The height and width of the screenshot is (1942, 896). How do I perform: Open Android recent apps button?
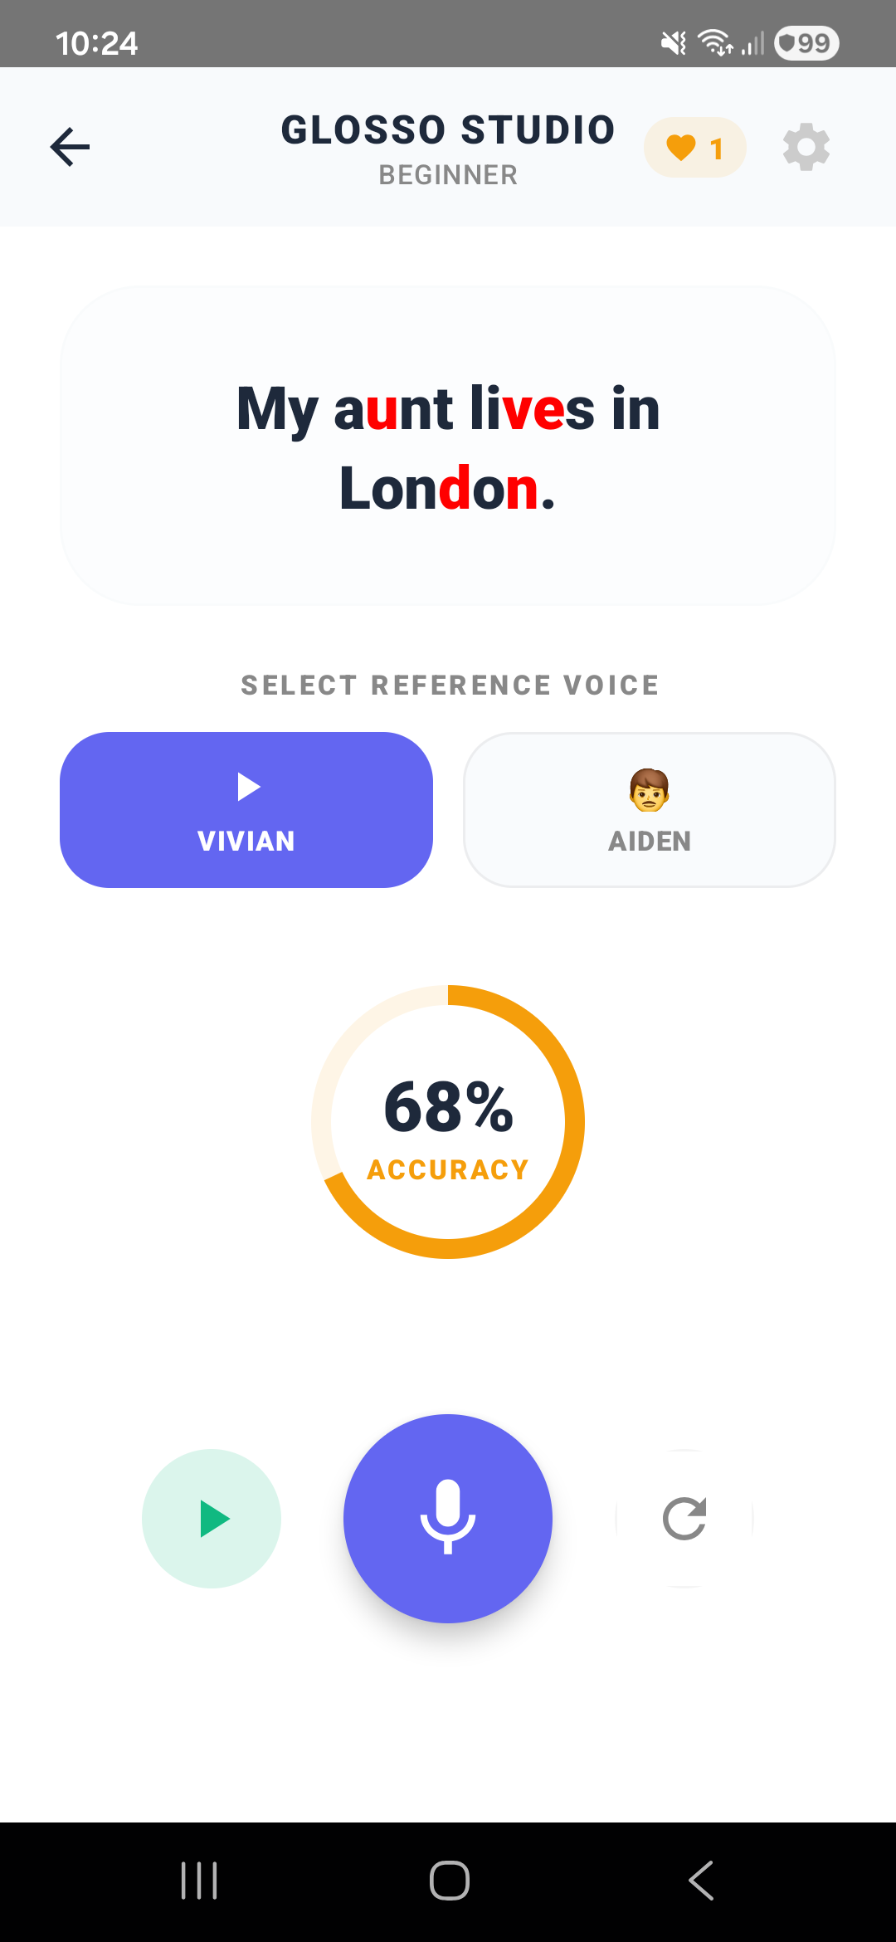click(199, 1881)
